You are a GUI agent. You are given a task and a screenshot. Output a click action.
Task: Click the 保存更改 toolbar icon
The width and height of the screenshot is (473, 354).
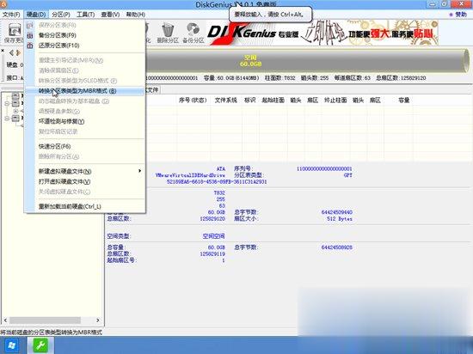point(14,33)
